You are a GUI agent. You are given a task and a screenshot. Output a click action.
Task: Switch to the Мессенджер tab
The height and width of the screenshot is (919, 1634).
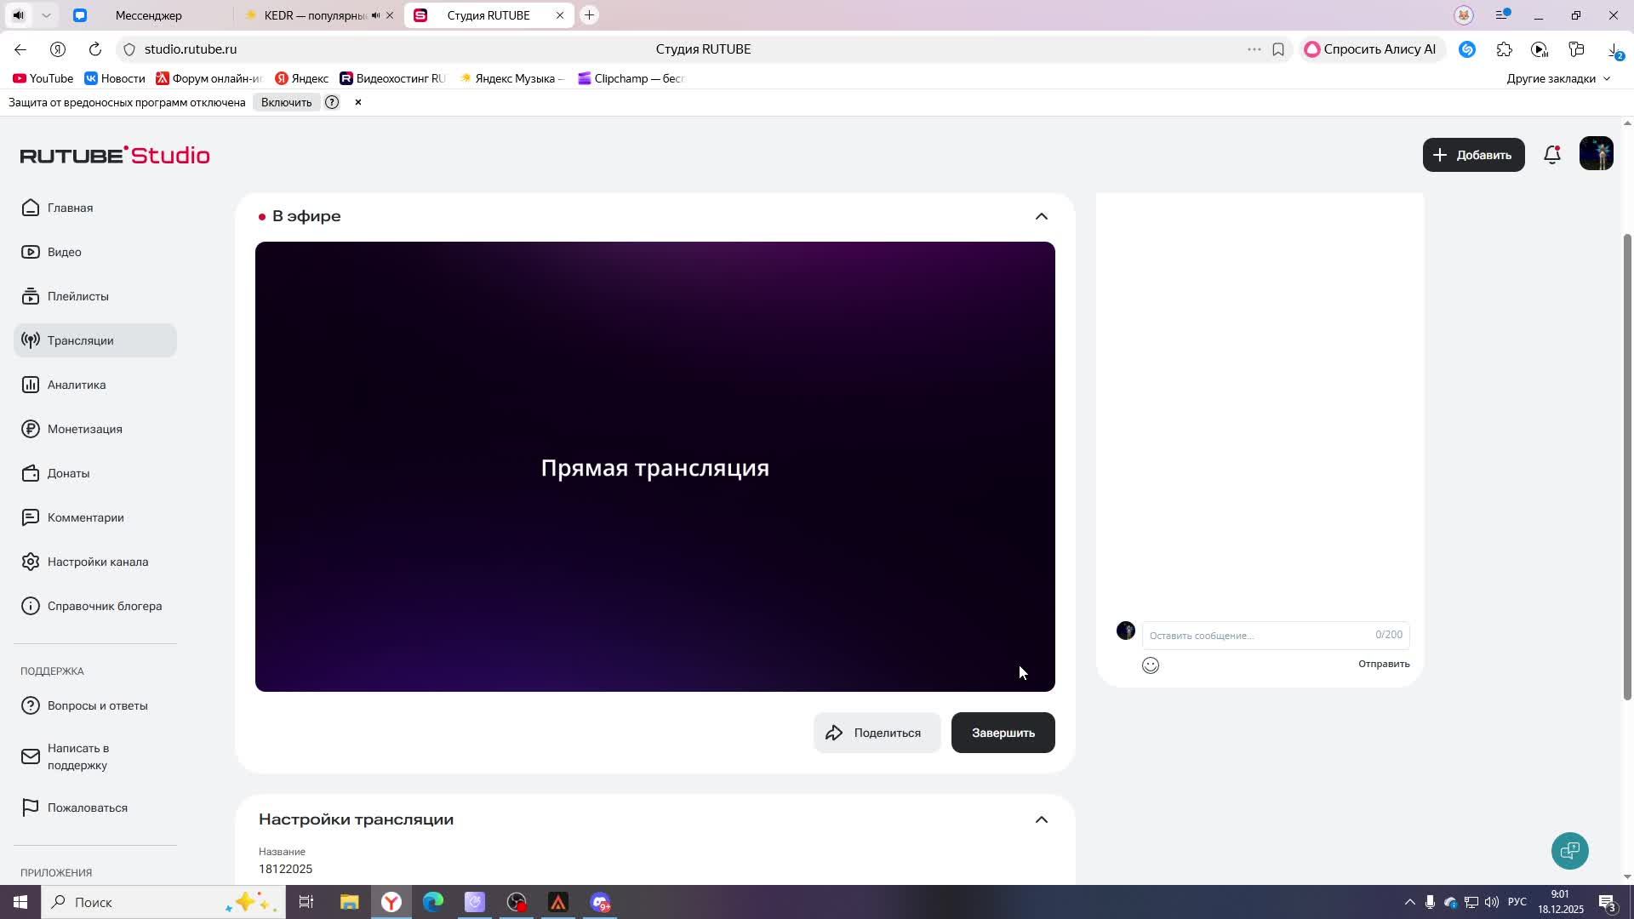149,14
